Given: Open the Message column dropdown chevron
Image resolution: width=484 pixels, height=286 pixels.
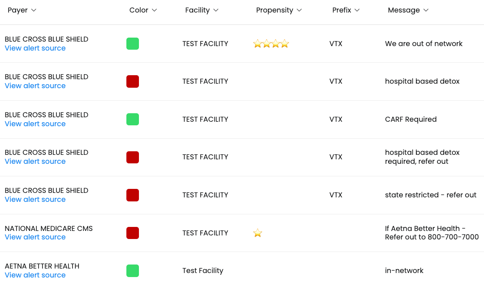Looking at the screenshot, I should pos(426,10).
